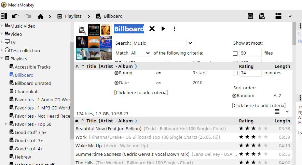302x165 pixels.
Task: Remove the Rating criterion
Action: [x=116, y=73]
